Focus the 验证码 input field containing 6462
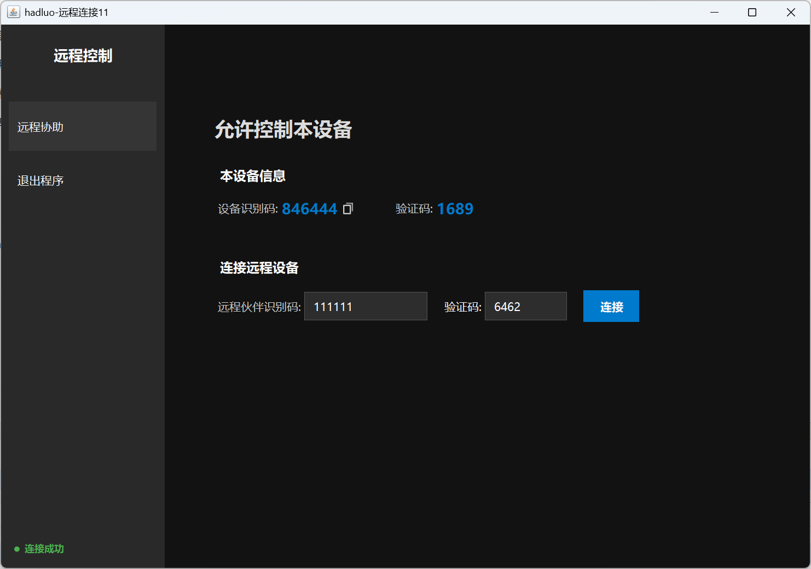The width and height of the screenshot is (811, 569). (526, 306)
